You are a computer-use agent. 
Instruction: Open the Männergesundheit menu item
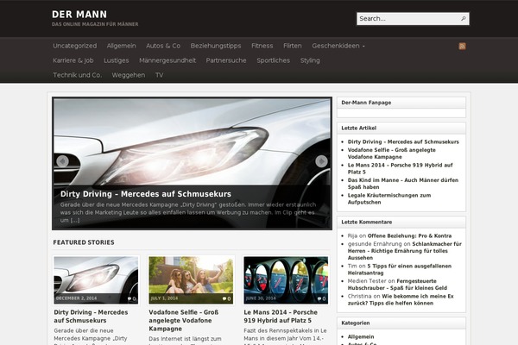(167, 60)
